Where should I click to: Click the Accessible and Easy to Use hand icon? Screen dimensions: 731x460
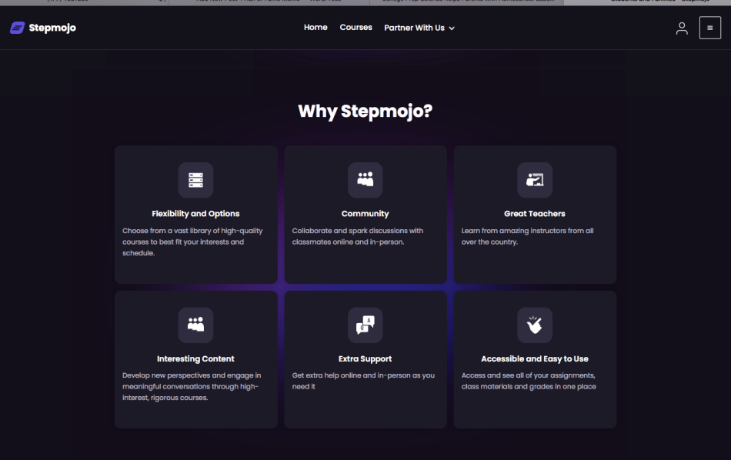point(535,325)
